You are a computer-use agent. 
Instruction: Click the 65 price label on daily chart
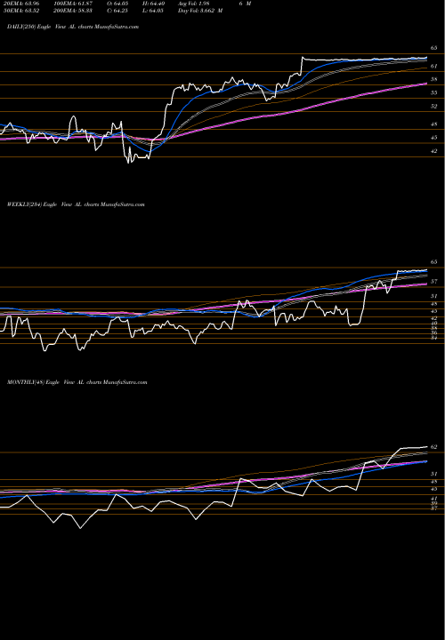pos(434,48)
